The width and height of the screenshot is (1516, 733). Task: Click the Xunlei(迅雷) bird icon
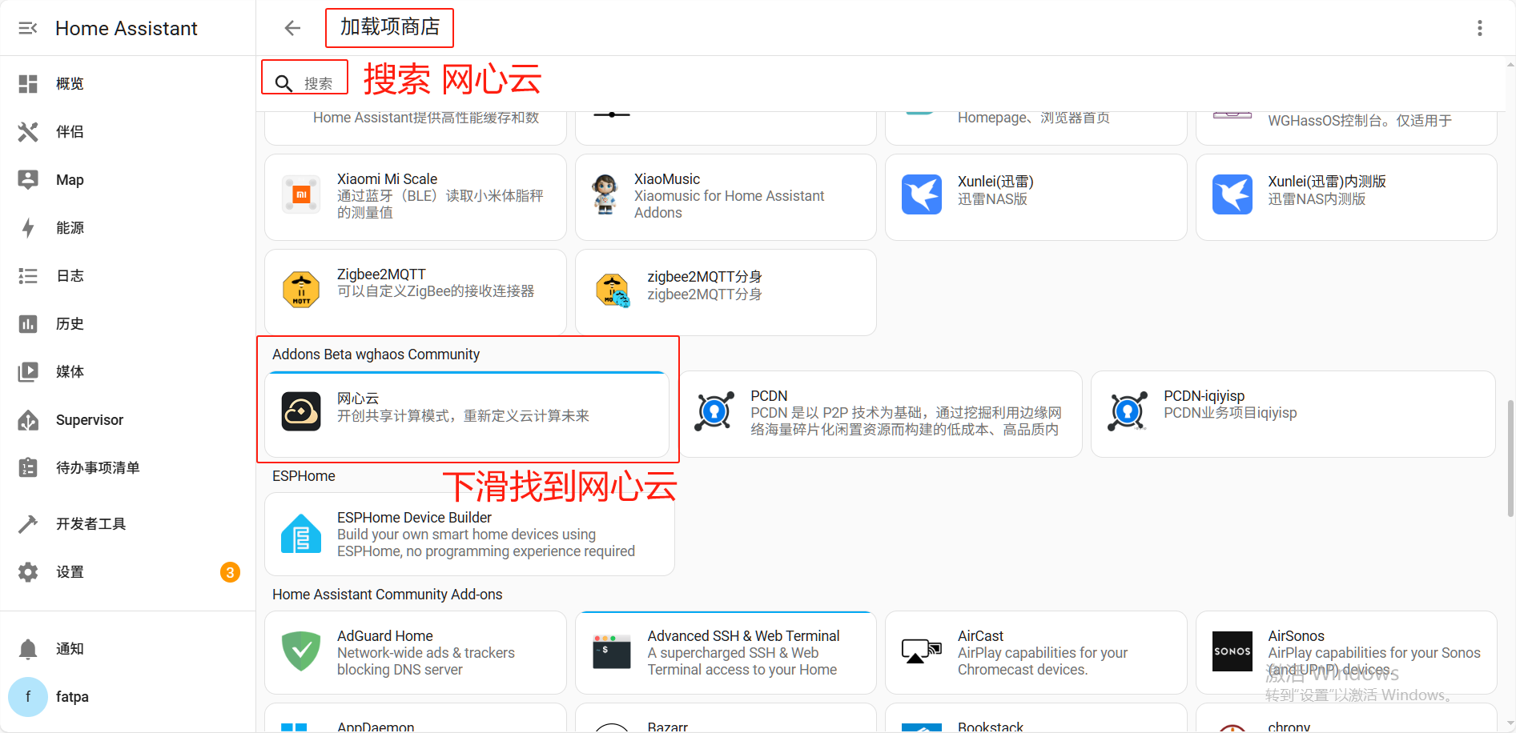point(922,194)
